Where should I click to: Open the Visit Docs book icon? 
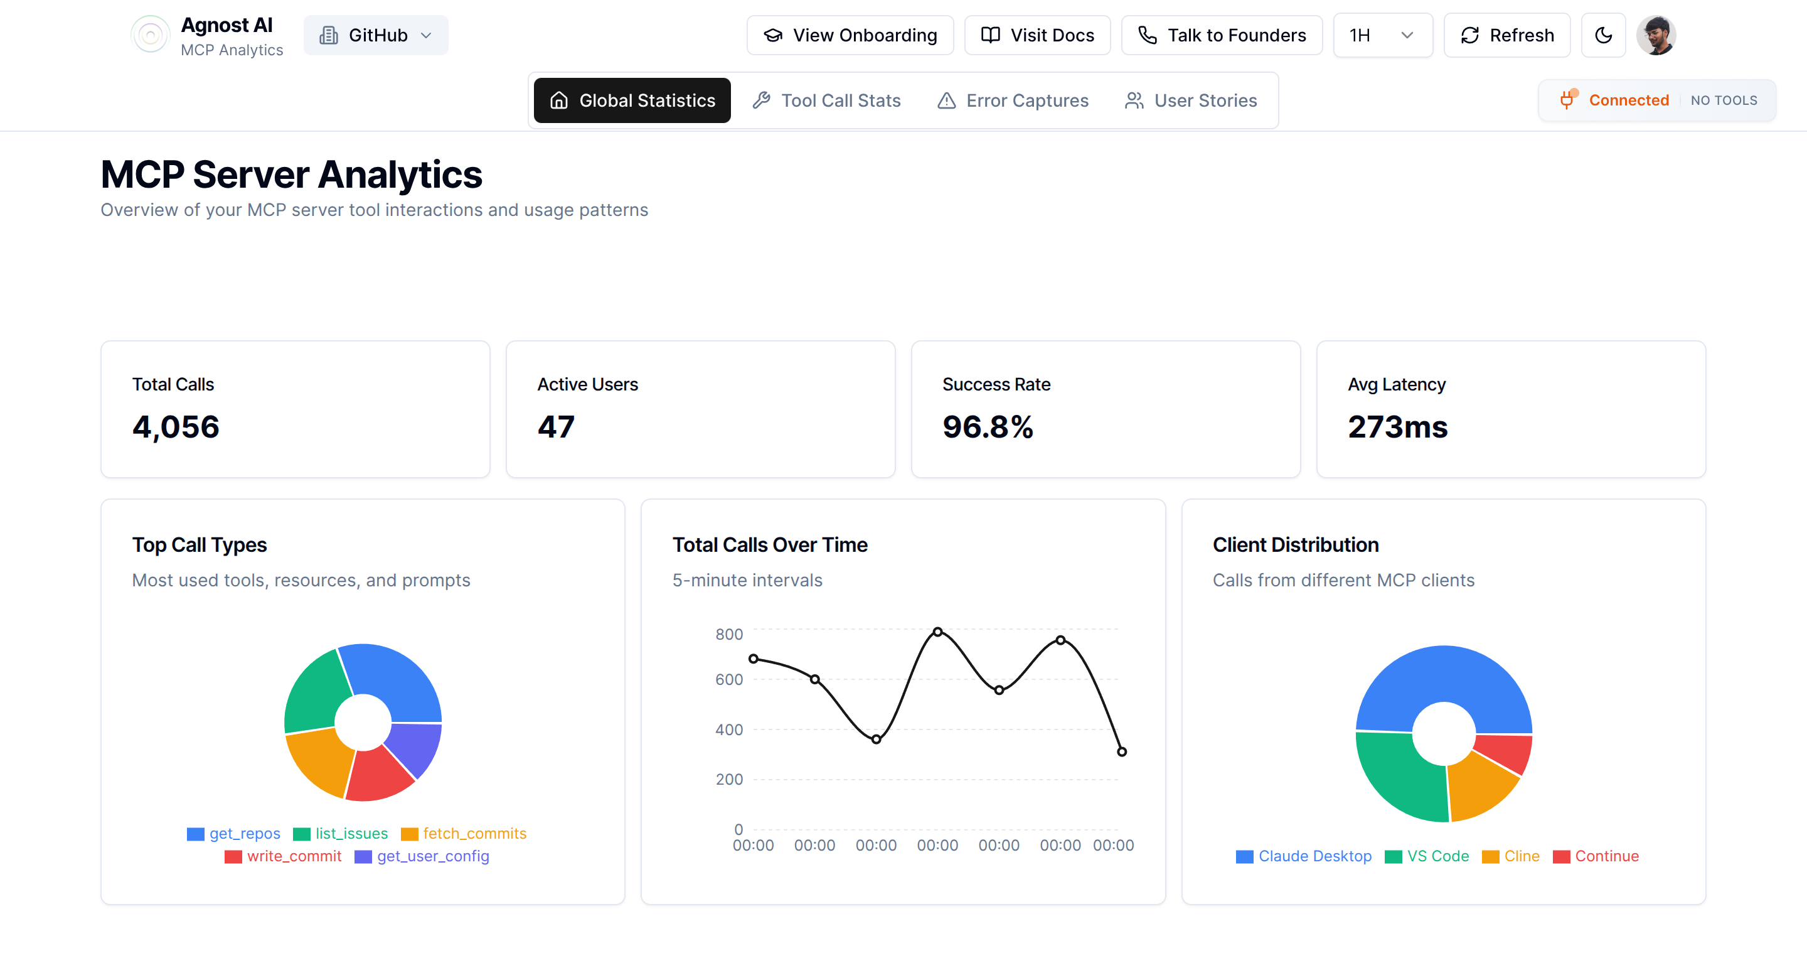coord(990,35)
